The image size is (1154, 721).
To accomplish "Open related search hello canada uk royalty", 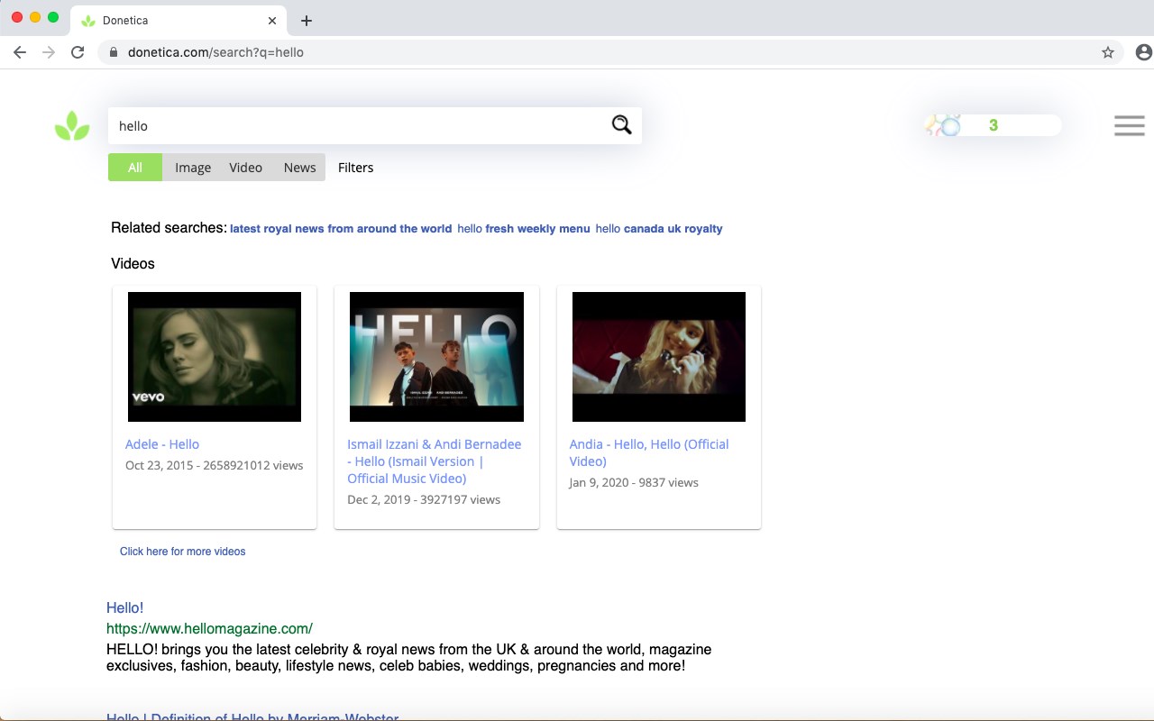I will [x=659, y=229].
